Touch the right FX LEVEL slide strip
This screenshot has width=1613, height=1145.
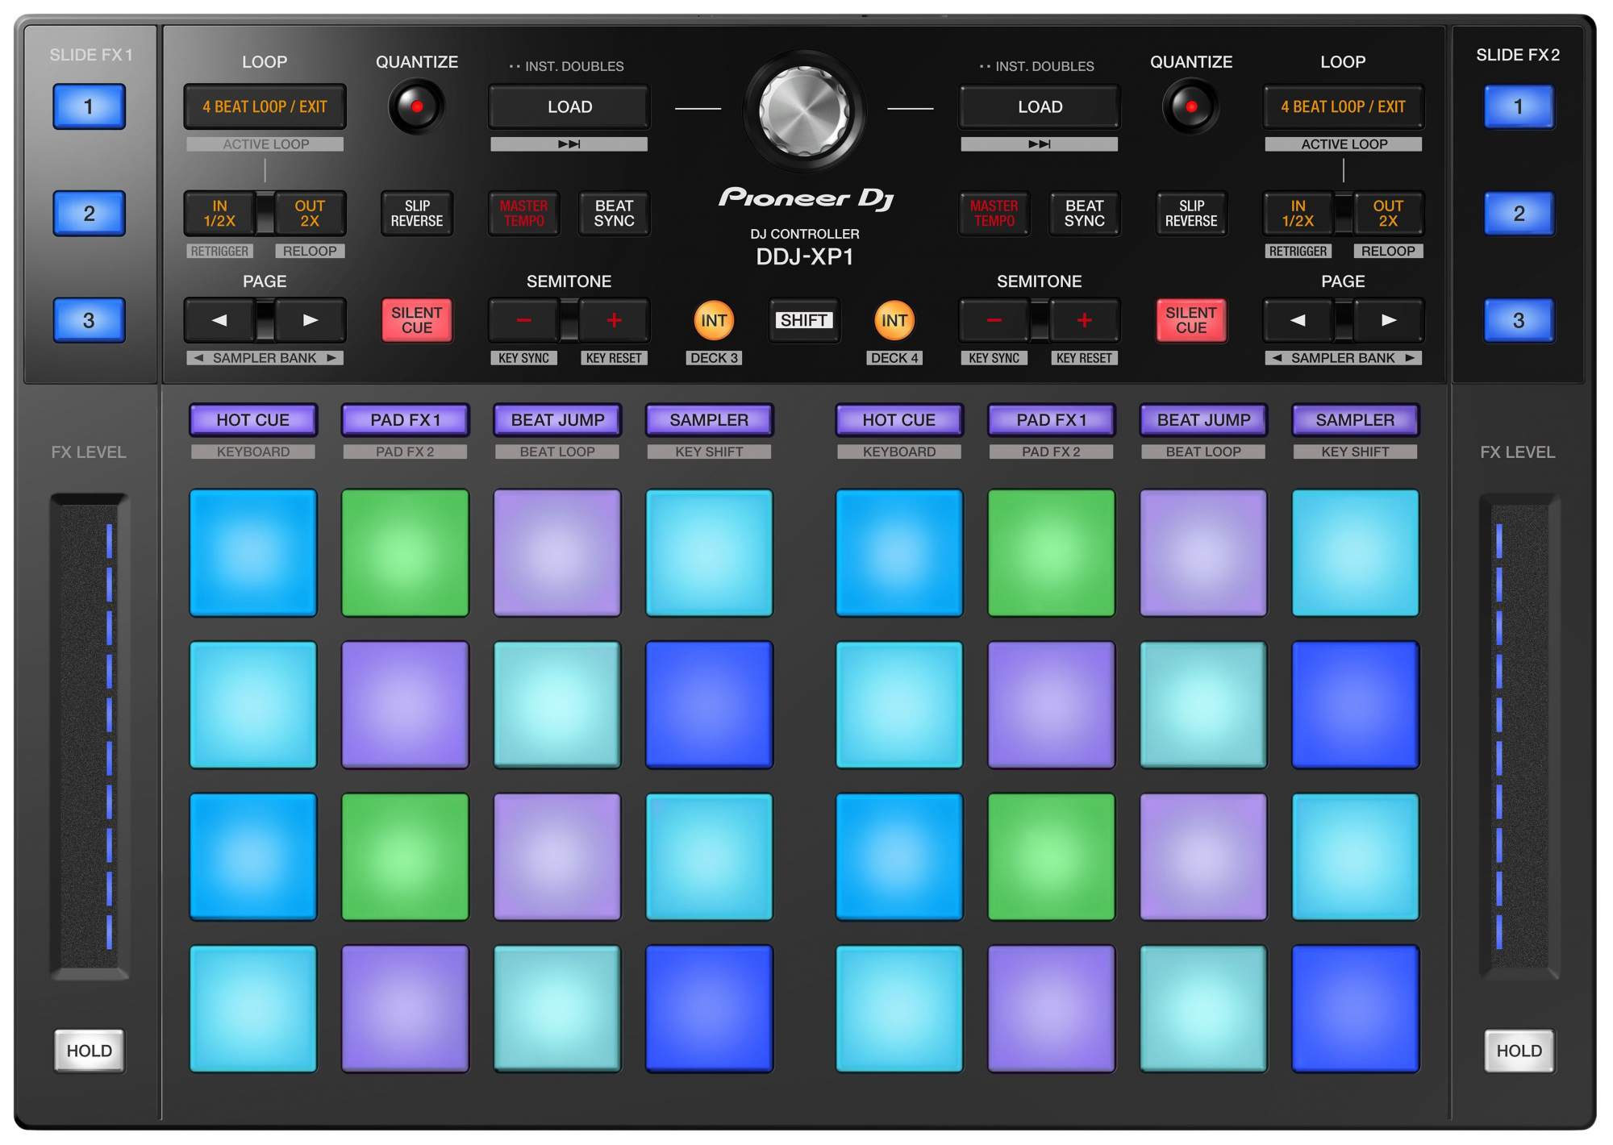pos(1519,735)
